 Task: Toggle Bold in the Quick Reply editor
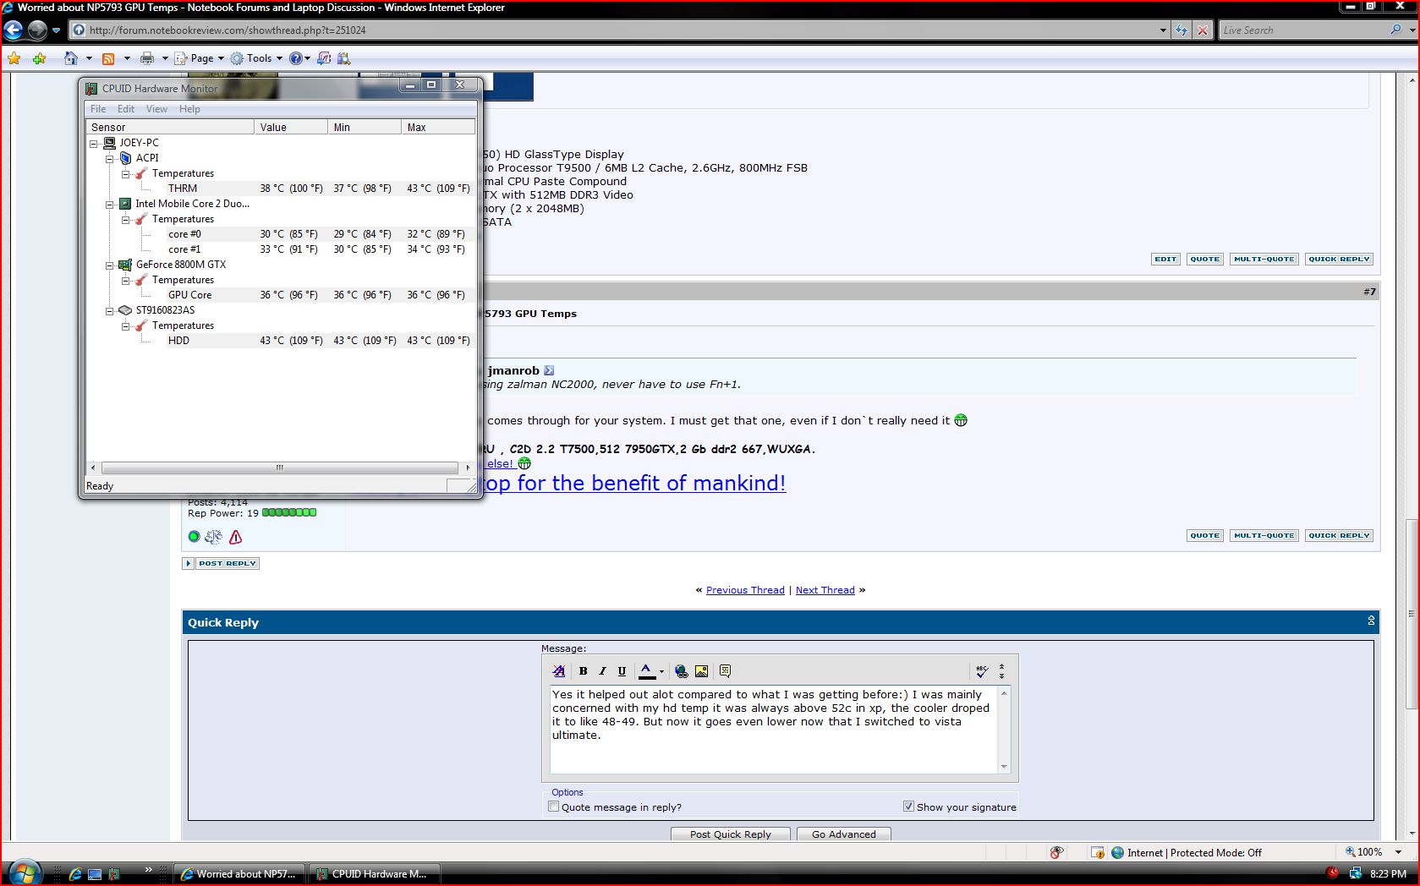[583, 671]
